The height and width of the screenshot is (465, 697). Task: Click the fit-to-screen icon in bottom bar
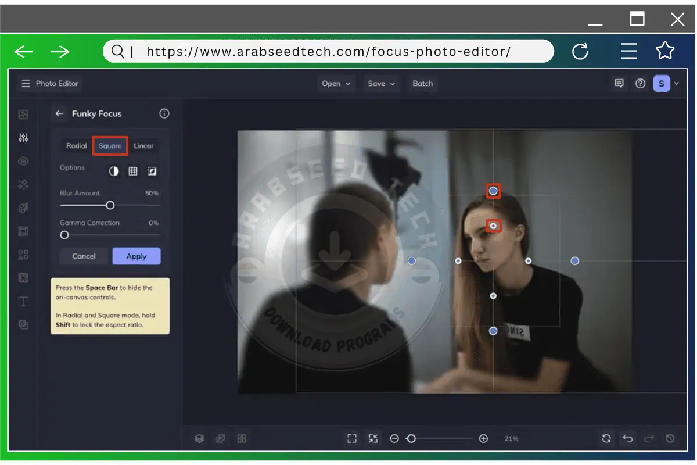[x=352, y=439]
